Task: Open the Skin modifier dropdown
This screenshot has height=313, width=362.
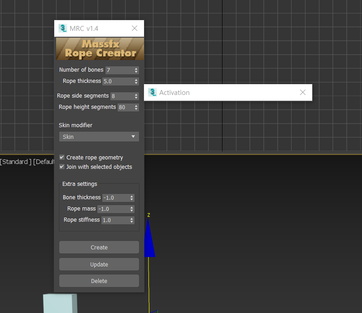Action: tap(99, 137)
